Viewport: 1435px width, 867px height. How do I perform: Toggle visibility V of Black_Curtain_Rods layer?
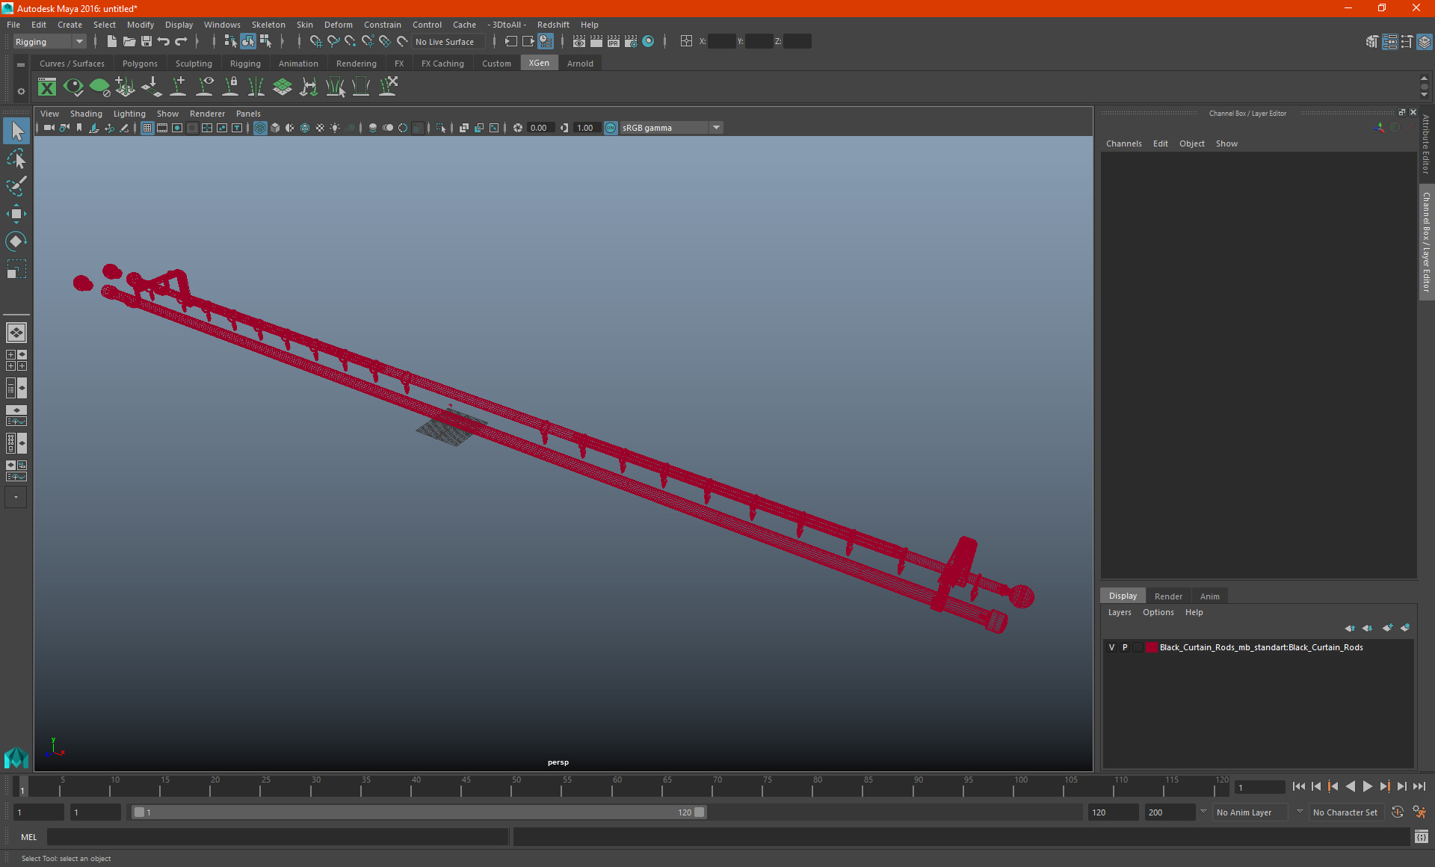(x=1111, y=647)
